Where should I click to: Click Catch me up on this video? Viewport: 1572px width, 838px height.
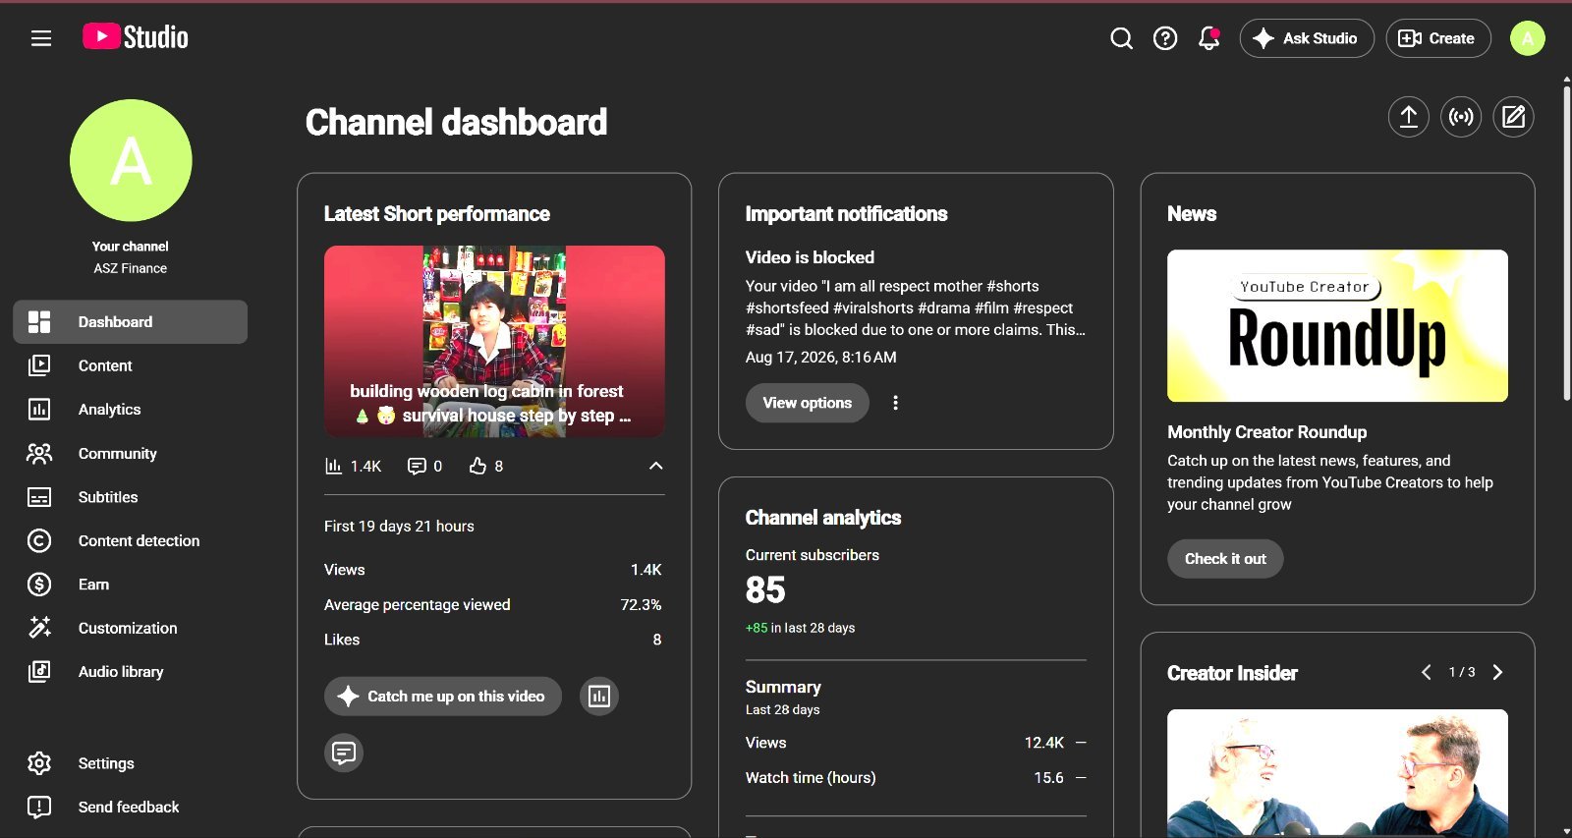[443, 697]
